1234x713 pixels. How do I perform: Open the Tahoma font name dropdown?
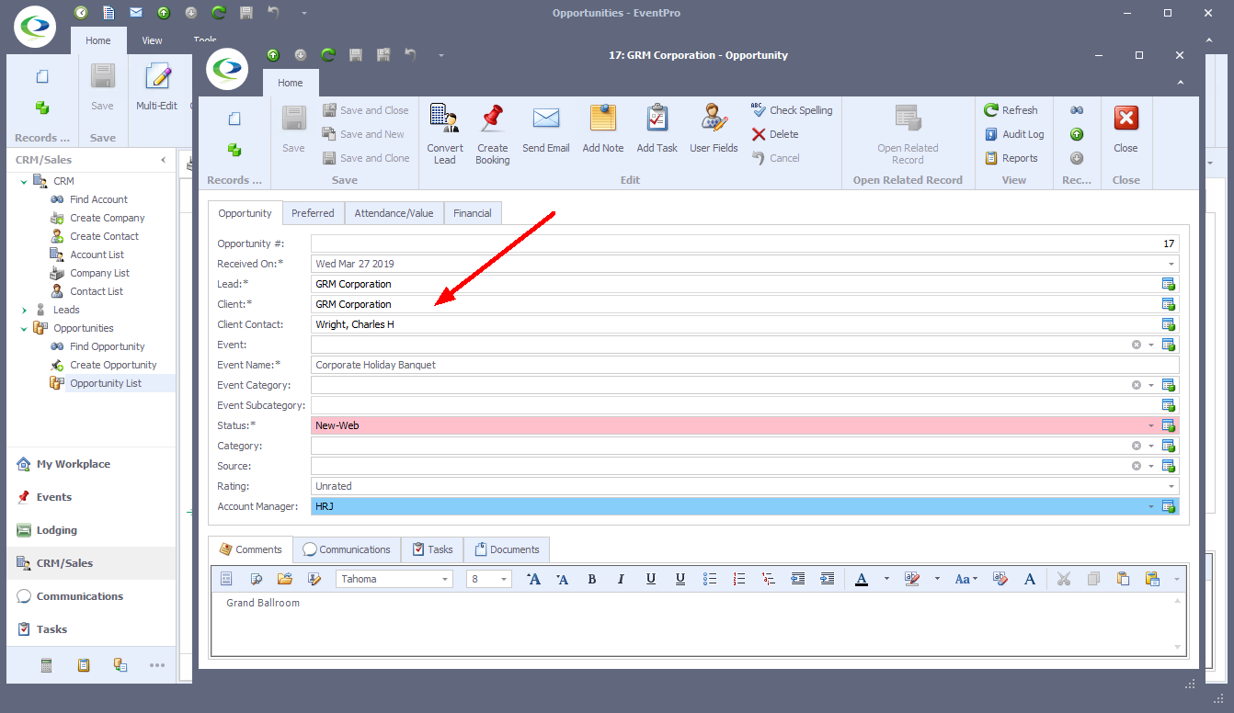pyautogui.click(x=445, y=579)
